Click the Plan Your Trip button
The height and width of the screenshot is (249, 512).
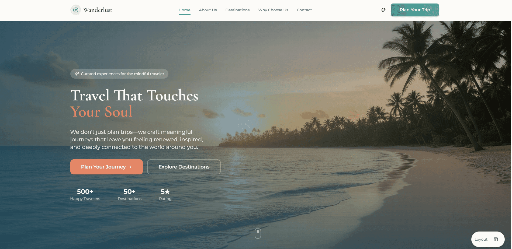(415, 10)
